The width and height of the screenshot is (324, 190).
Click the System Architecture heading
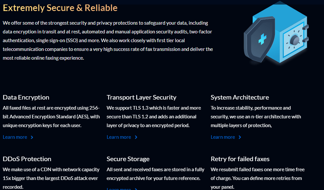coord(240,97)
